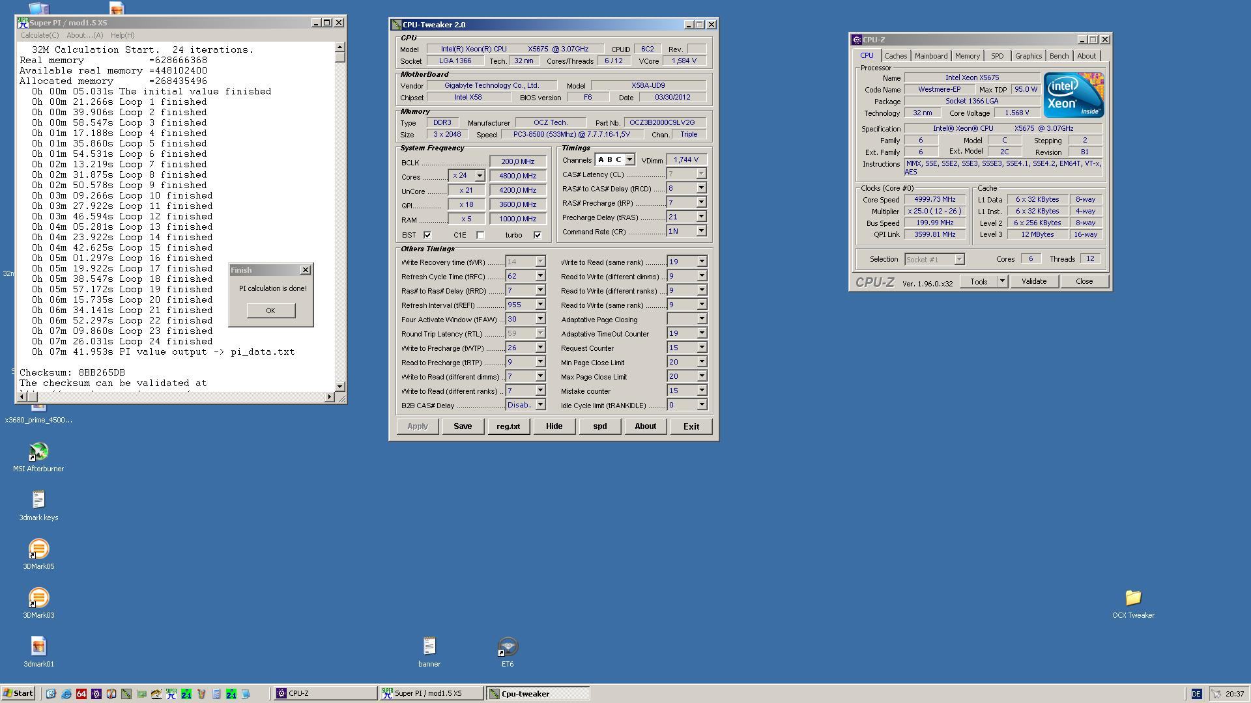Open the About...(A) menu in Super PI

85,35
